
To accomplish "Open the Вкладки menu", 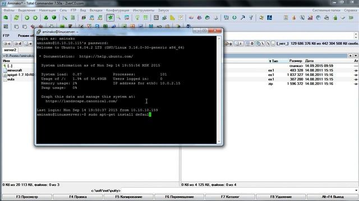I will 96,10.
